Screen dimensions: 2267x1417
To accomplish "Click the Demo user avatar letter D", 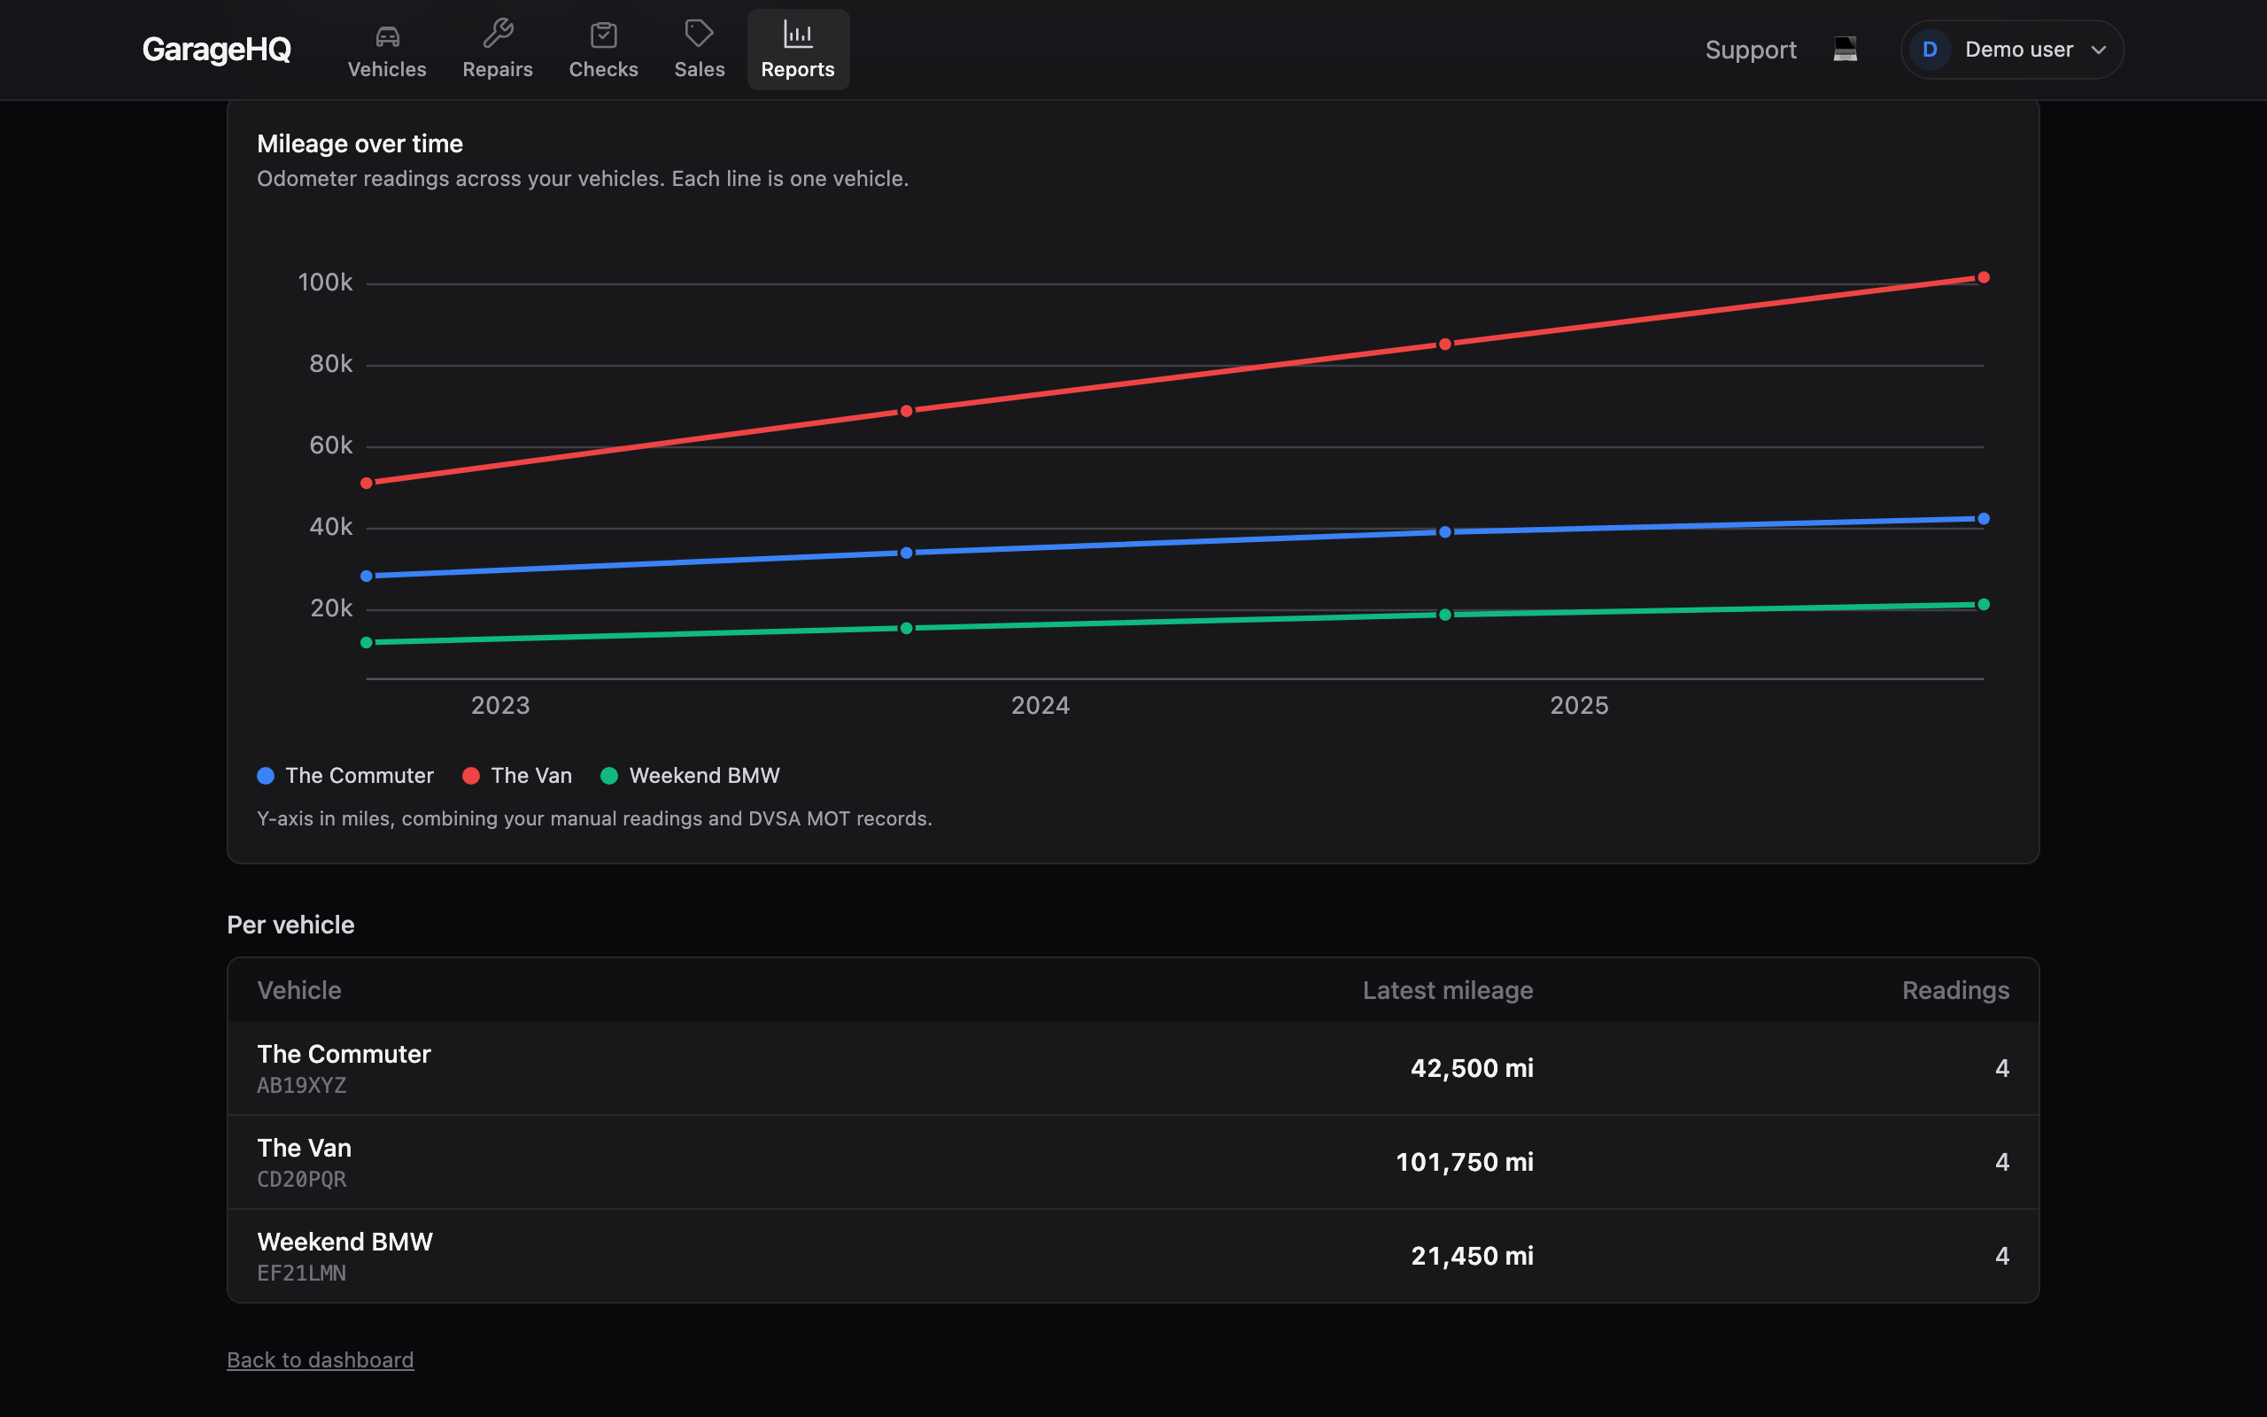I will point(1930,50).
